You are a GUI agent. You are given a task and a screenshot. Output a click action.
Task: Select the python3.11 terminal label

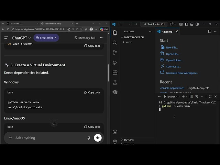[x=172, y=97]
